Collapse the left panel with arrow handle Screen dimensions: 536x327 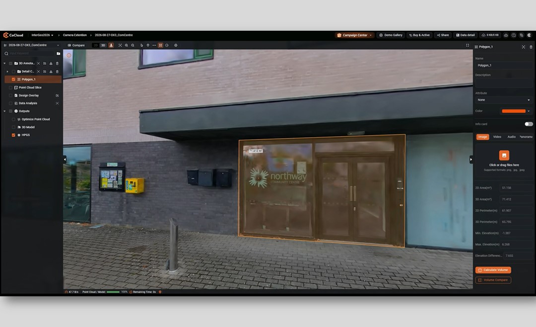[x=65, y=159]
